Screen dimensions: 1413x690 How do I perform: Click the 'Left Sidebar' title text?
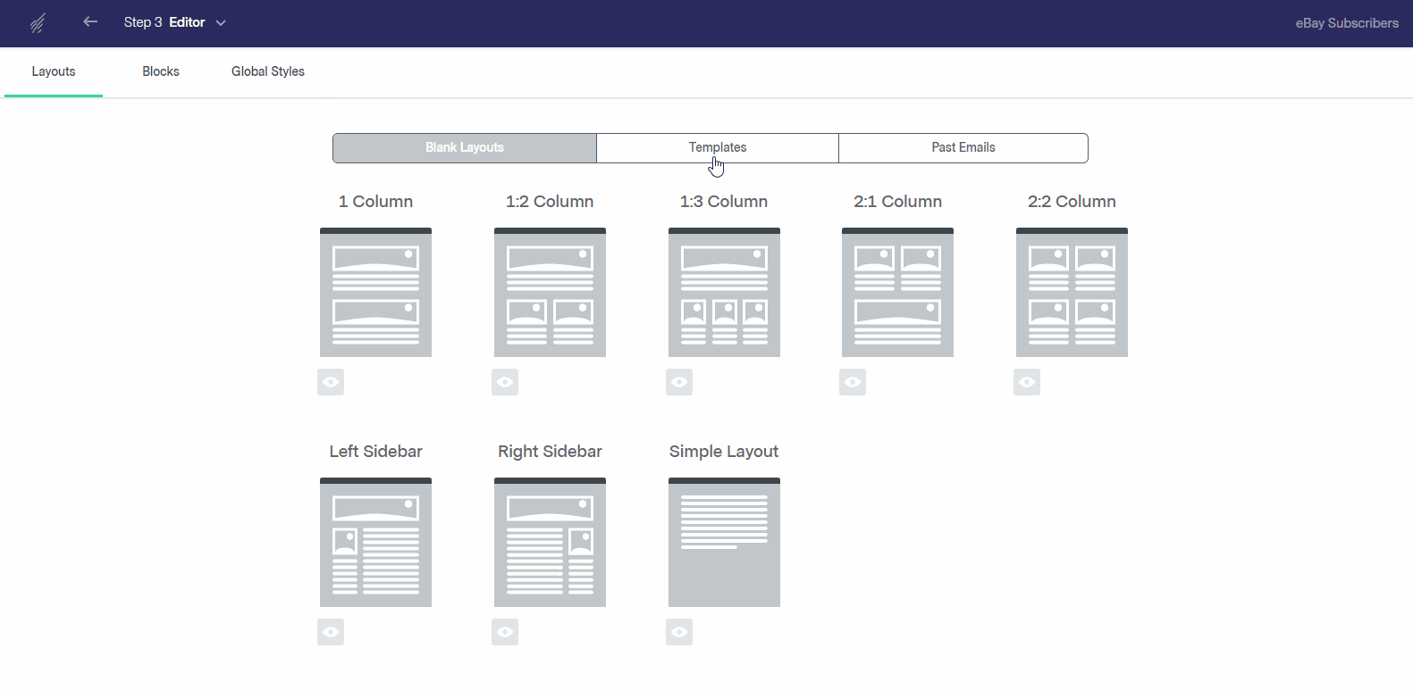375,452
